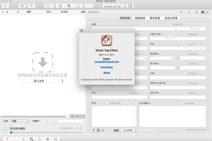Toggle apply-to-all checkbox for 标题 field
212x141 pixels.
coord(170,24)
